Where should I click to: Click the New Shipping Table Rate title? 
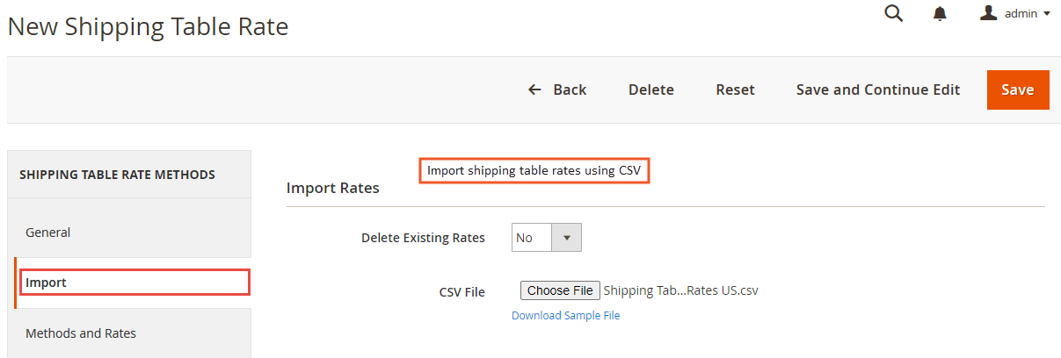pos(148,26)
